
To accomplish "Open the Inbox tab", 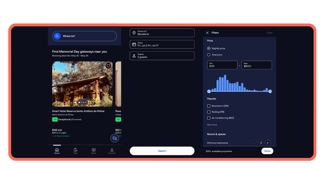I will (x=94, y=151).
